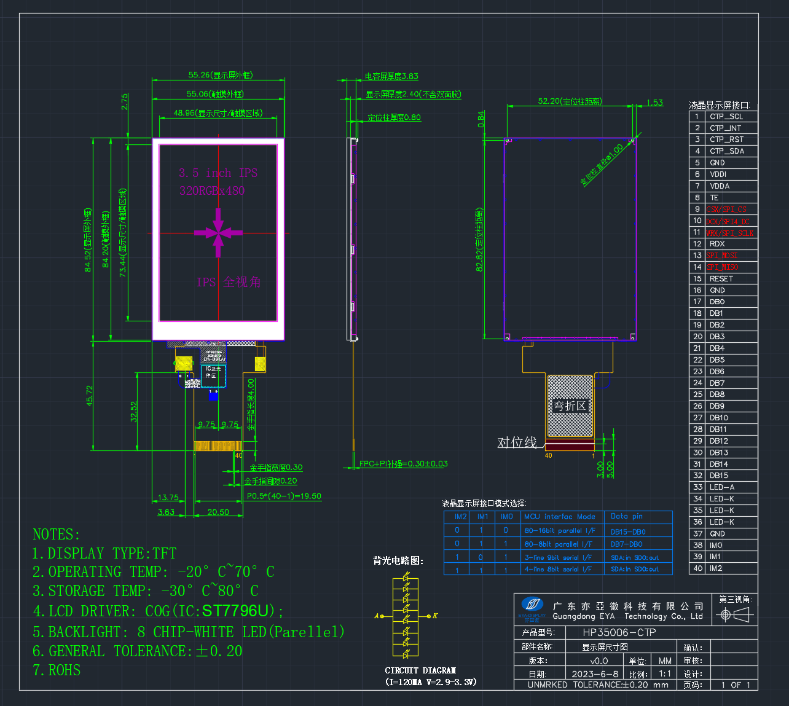The height and width of the screenshot is (706, 789).
Task: Select the CTP_SCL pin 1 label
Action: [726, 116]
